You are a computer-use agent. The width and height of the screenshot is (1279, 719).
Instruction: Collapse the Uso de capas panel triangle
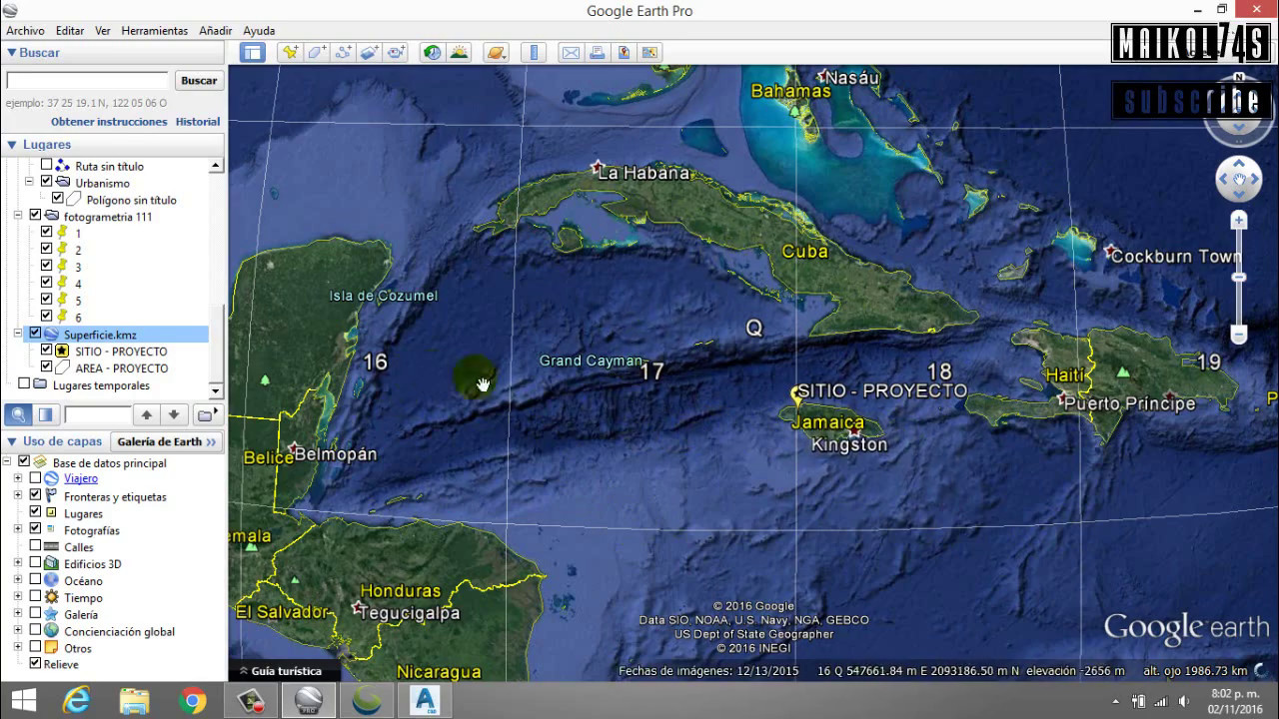coord(12,441)
